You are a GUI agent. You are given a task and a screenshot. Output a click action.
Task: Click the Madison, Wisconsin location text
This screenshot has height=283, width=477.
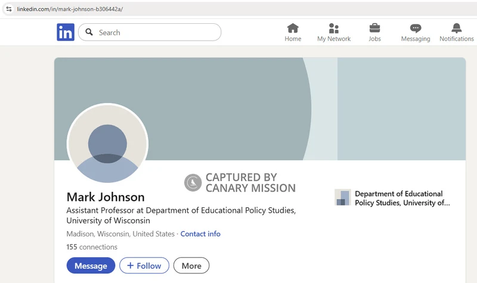tap(120, 234)
